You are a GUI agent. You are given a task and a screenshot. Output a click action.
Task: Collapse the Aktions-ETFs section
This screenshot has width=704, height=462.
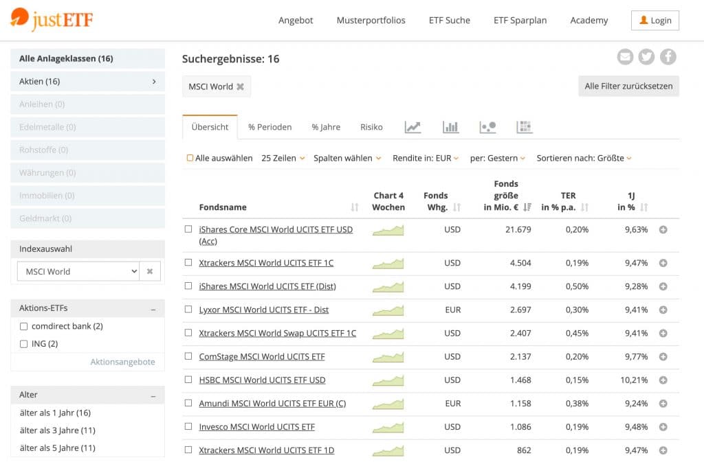click(153, 309)
